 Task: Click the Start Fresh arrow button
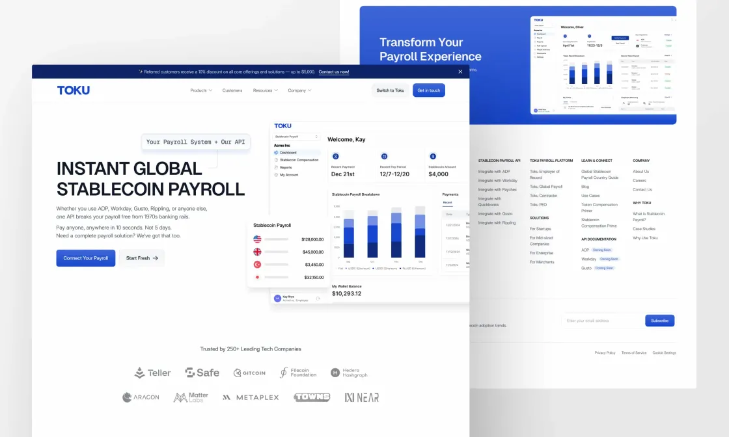pyautogui.click(x=142, y=258)
